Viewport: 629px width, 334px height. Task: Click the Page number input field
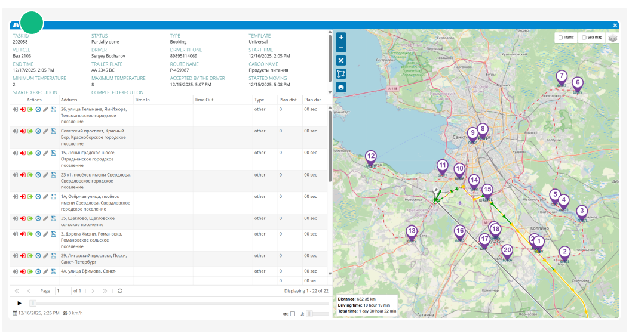click(x=63, y=291)
